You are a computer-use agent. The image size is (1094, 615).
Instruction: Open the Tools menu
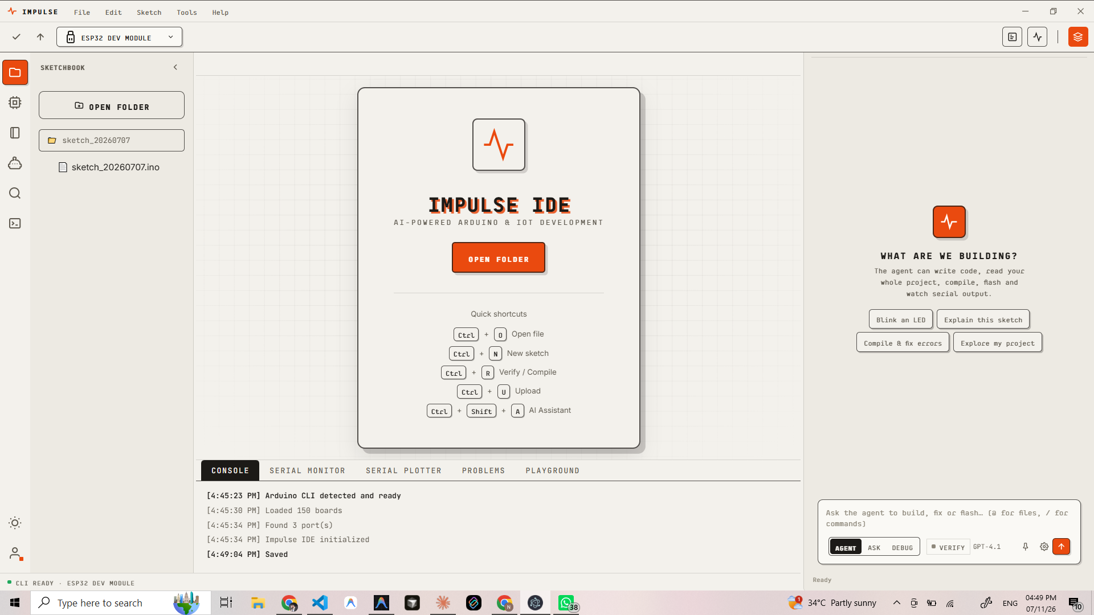[187, 13]
